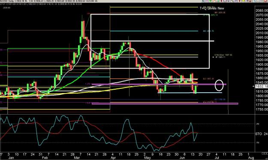Click the 1.272 Fibonacci label
The height and width of the screenshot is (160, 268).
click(87, 84)
